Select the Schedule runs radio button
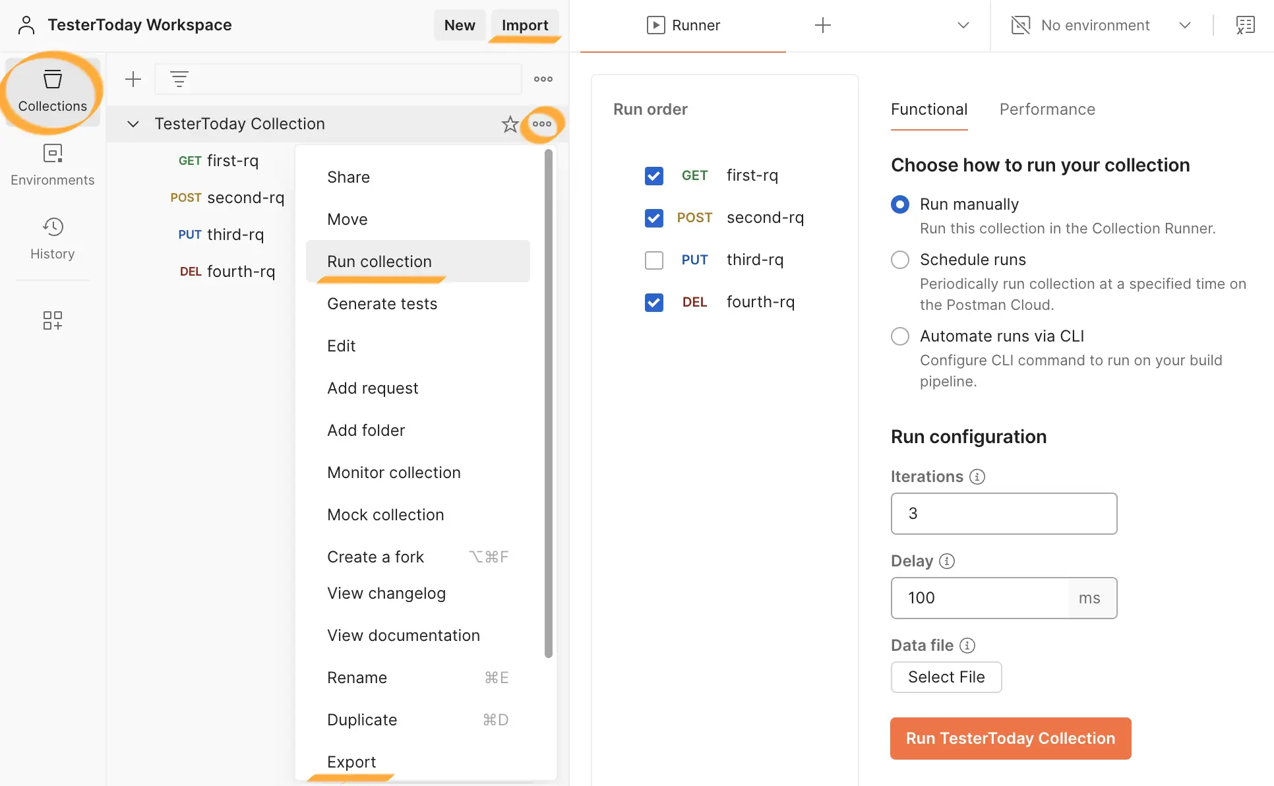1274x786 pixels. (x=899, y=259)
